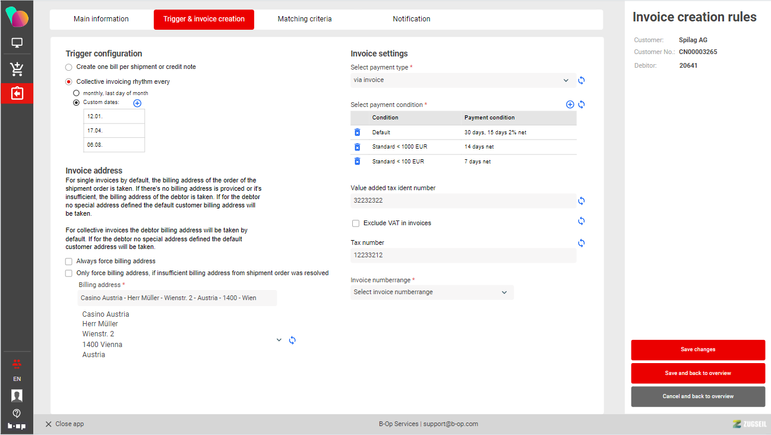Select Create one bill per shipment option
Viewport: 771px width, 435px height.
point(69,67)
